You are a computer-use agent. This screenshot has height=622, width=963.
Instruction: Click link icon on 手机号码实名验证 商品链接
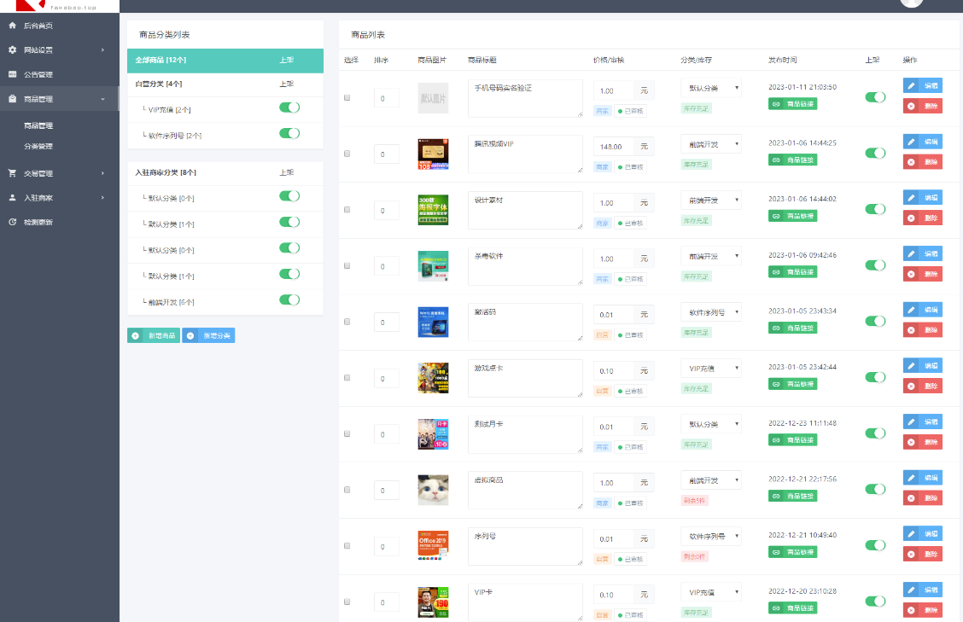[x=776, y=104]
